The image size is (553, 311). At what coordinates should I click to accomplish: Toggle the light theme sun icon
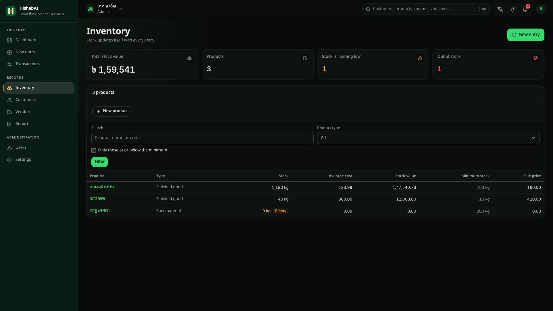[513, 9]
